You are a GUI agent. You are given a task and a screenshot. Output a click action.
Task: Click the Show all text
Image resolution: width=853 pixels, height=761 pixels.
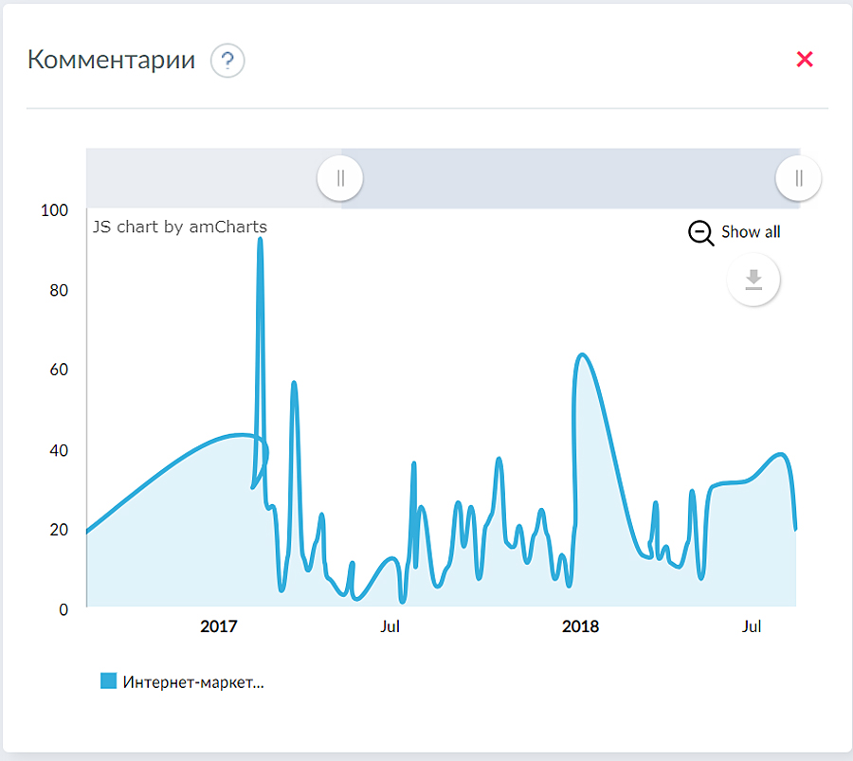click(x=751, y=232)
